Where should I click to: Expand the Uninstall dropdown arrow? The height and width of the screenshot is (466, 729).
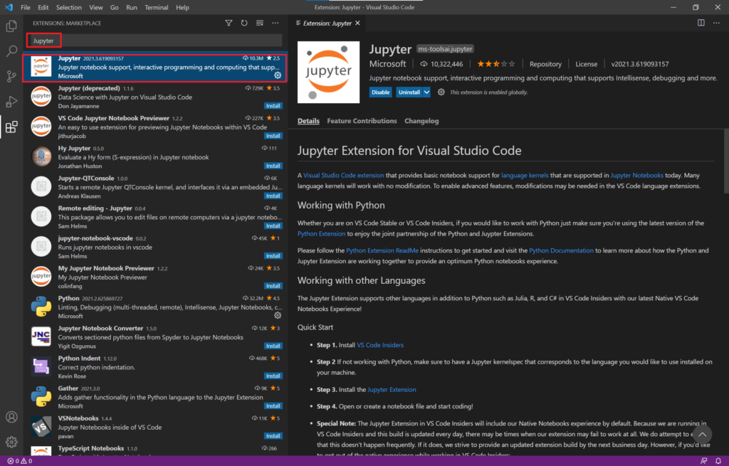point(426,92)
